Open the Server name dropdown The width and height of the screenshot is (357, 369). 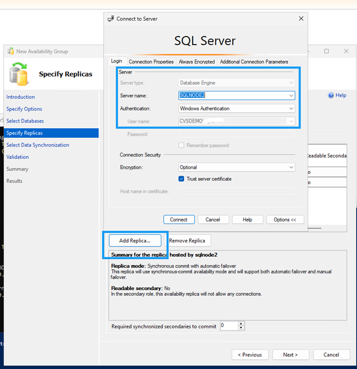291,96
